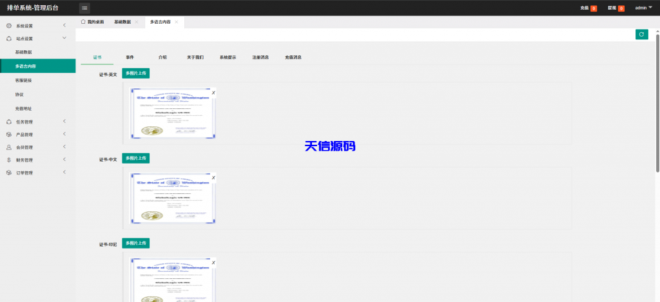The width and height of the screenshot is (660, 302).
Task: Expand the 任务管理 sidebar menu
Action: pyautogui.click(x=64, y=122)
